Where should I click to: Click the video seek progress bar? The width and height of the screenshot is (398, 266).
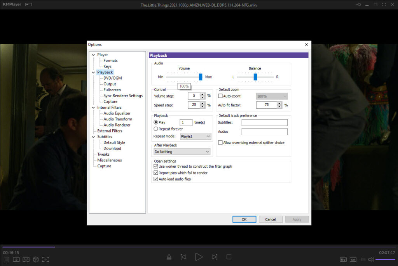(x=199, y=247)
